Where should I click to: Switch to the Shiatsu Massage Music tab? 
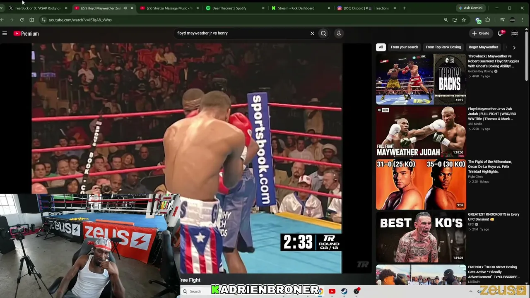pos(170,8)
